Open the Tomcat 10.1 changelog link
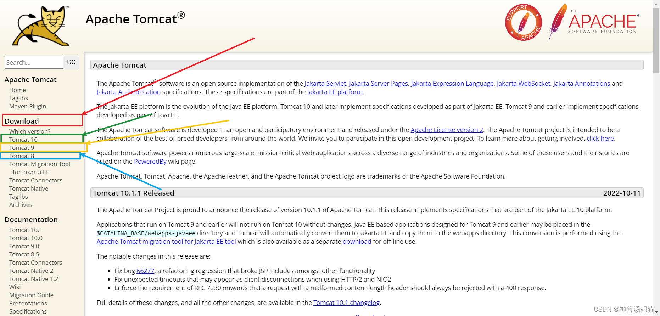The height and width of the screenshot is (316, 660). (x=346, y=303)
